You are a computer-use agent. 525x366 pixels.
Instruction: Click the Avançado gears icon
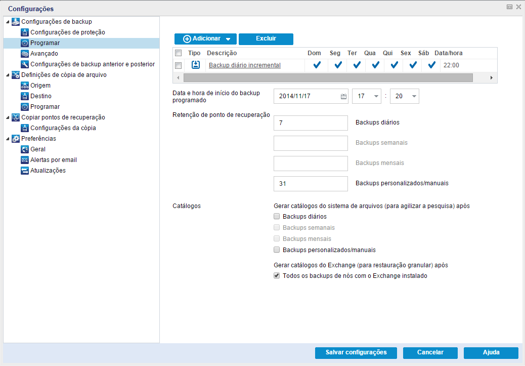25,54
